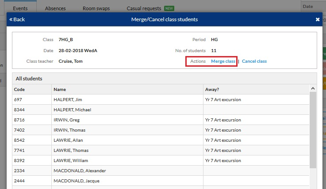Click the Merge class action link
The image size is (326, 189).
[x=223, y=61]
